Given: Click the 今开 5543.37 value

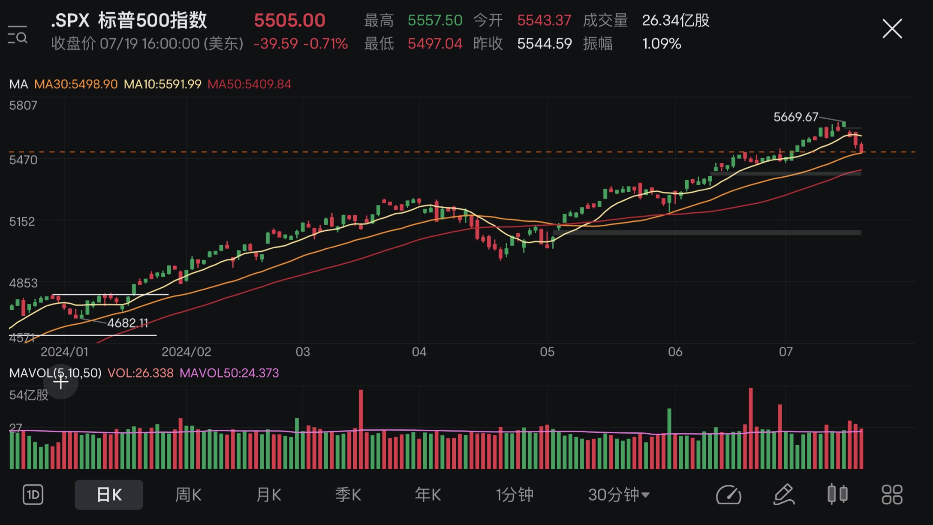Looking at the screenshot, I should click(544, 20).
